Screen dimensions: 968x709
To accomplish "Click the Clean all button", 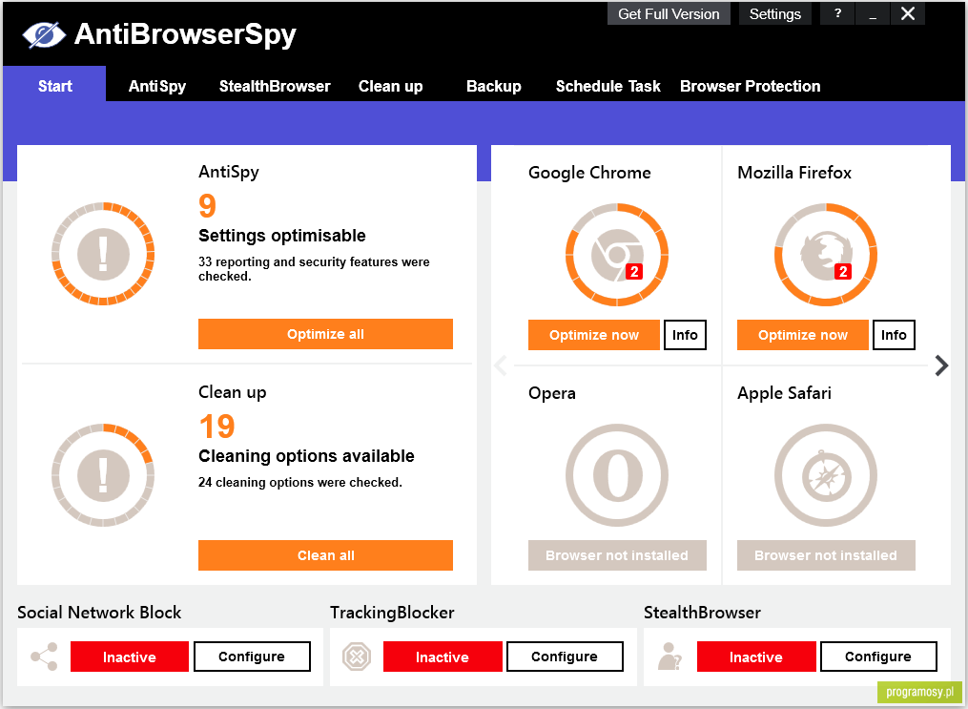I will click(325, 555).
